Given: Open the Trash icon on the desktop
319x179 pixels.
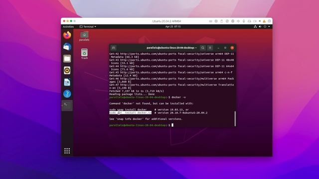Looking at the screenshot, I should click(84, 54).
